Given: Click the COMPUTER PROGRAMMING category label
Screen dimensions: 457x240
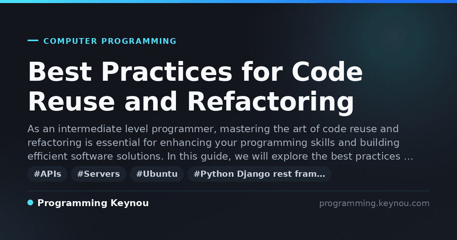Looking at the screenshot, I should tap(110, 41).
